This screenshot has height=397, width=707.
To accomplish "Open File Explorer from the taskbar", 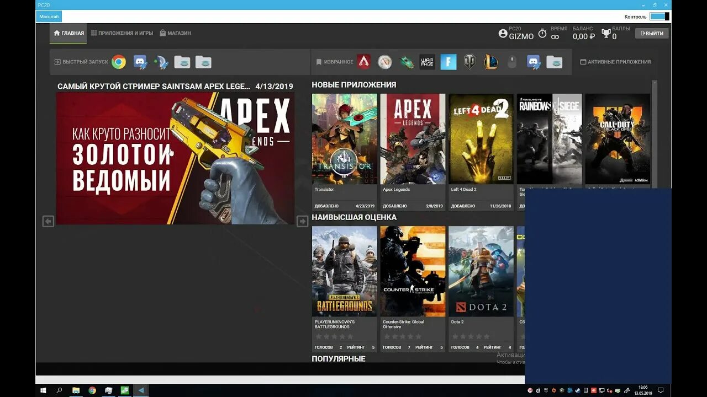I will coord(76,390).
